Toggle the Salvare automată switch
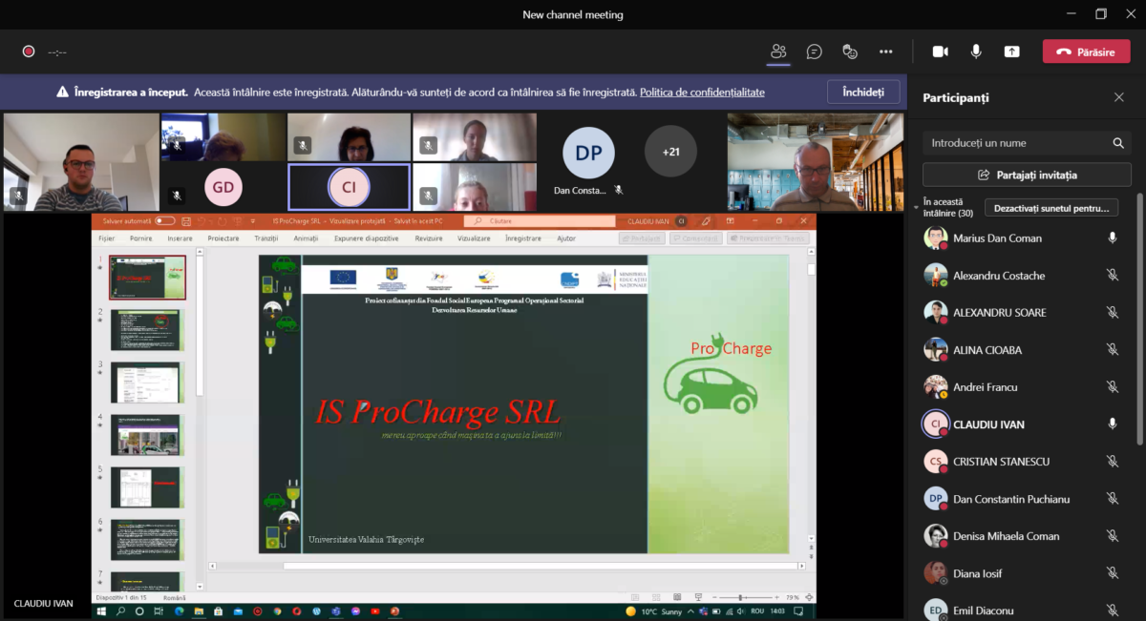Image resolution: width=1146 pixels, height=621 pixels. [164, 221]
